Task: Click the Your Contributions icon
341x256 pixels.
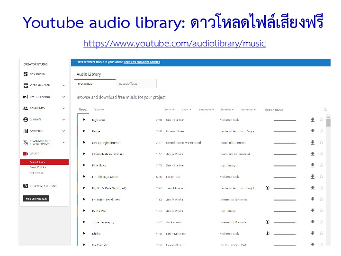Action: (x=26, y=186)
